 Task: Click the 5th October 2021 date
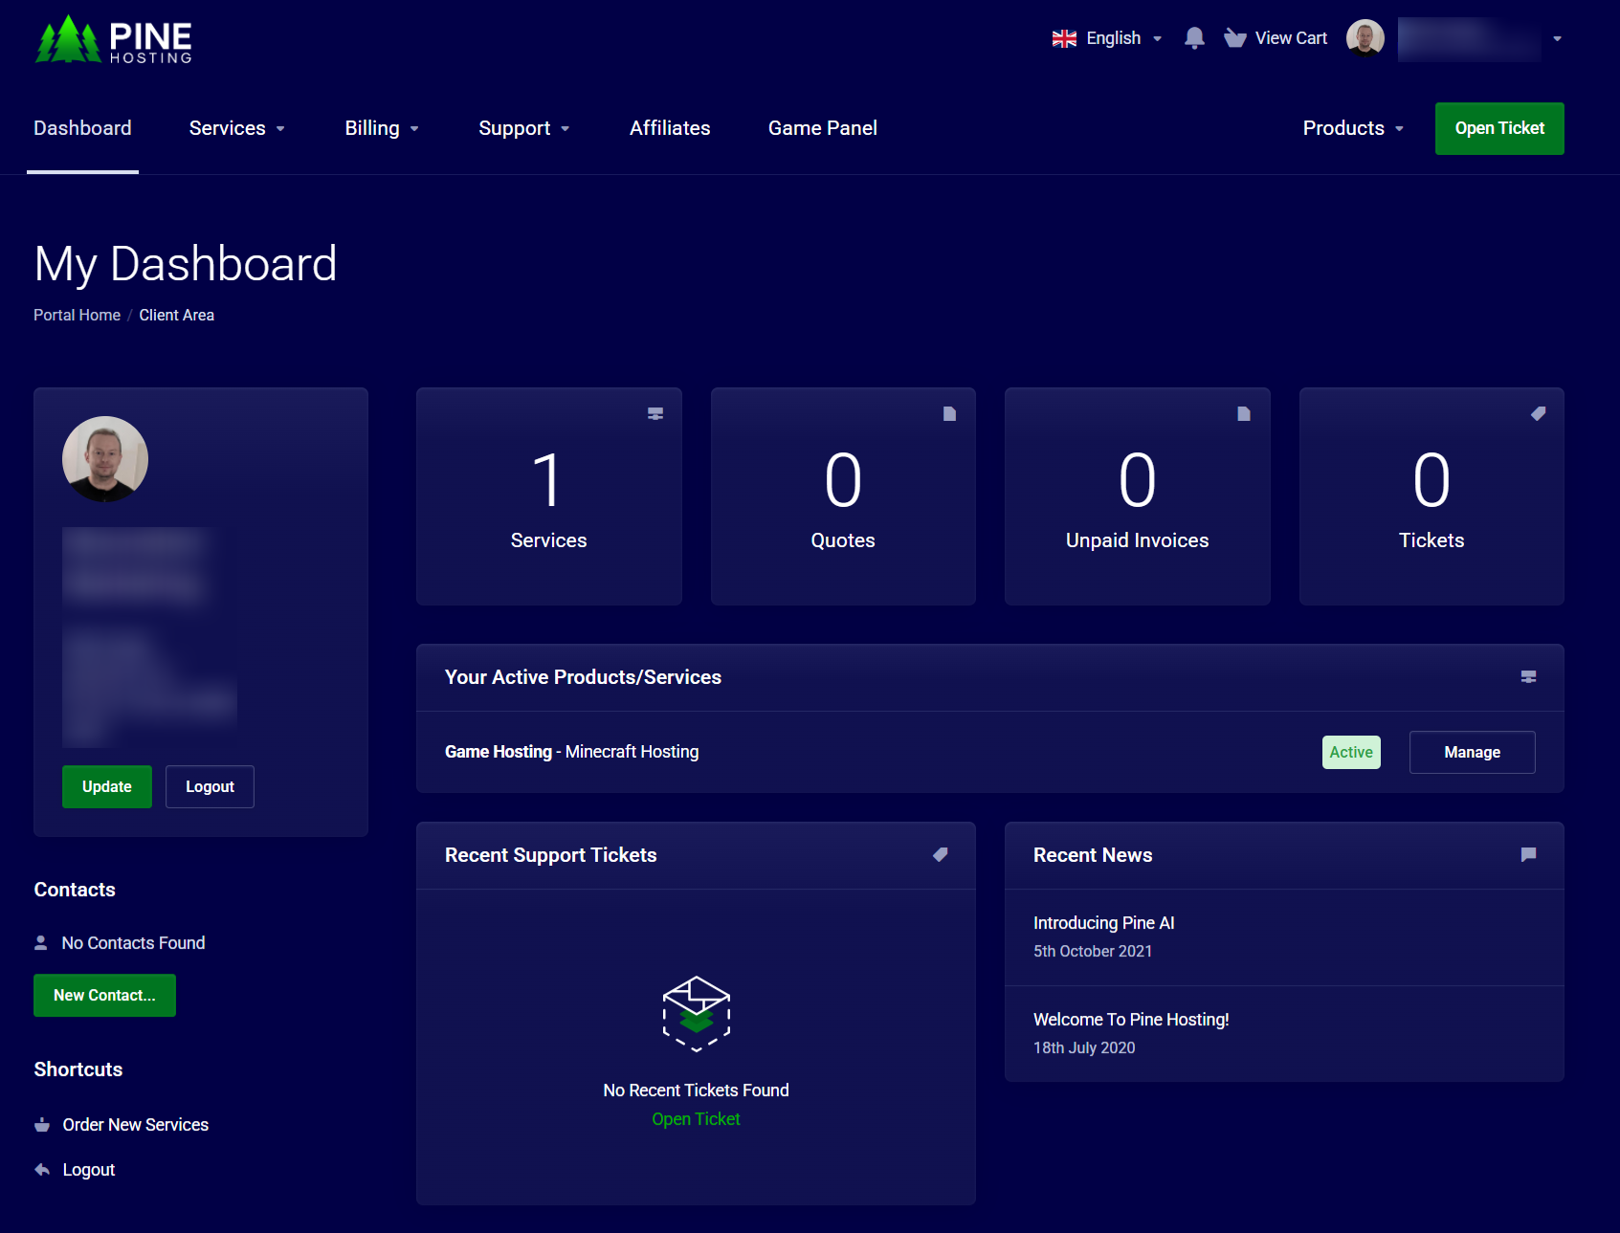coord(1093,951)
